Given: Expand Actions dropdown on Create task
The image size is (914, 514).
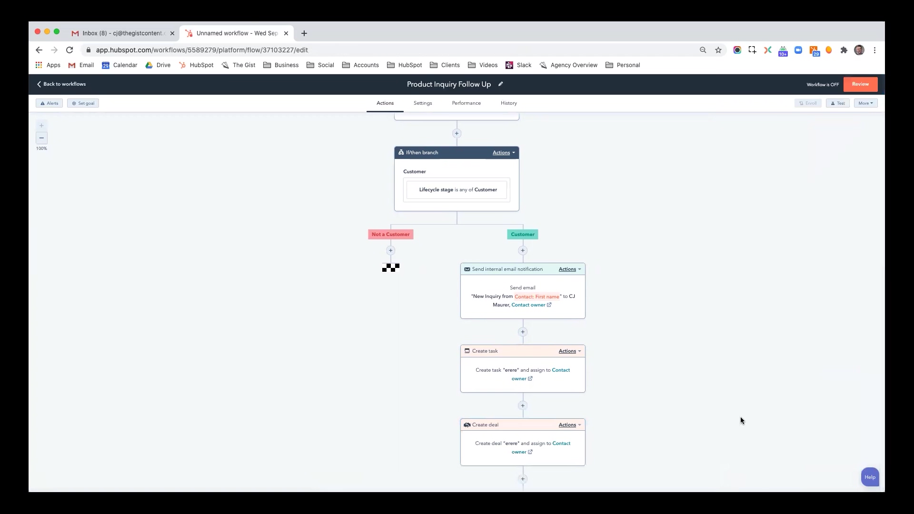Looking at the screenshot, I should [x=570, y=351].
